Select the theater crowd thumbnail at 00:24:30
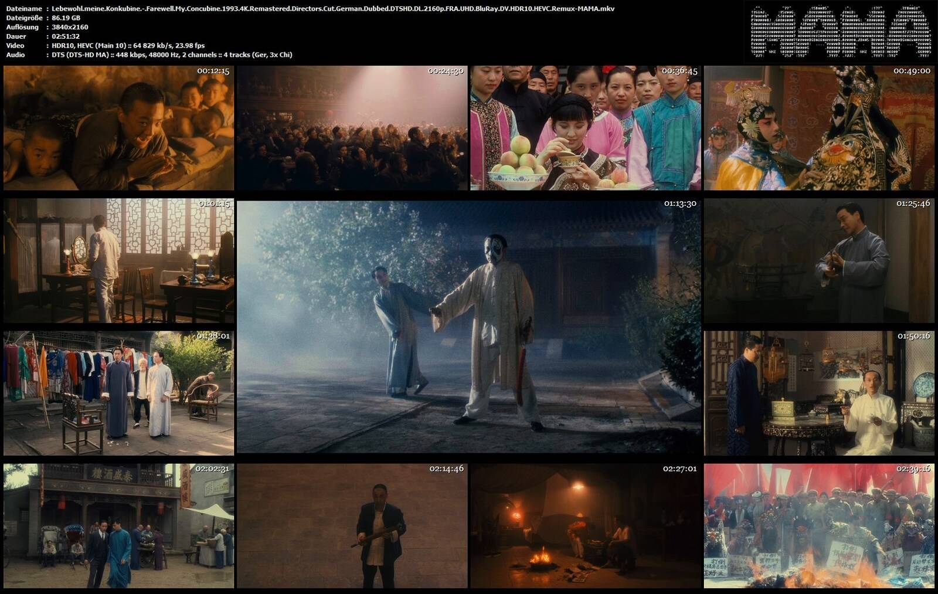The width and height of the screenshot is (938, 594). point(352,128)
